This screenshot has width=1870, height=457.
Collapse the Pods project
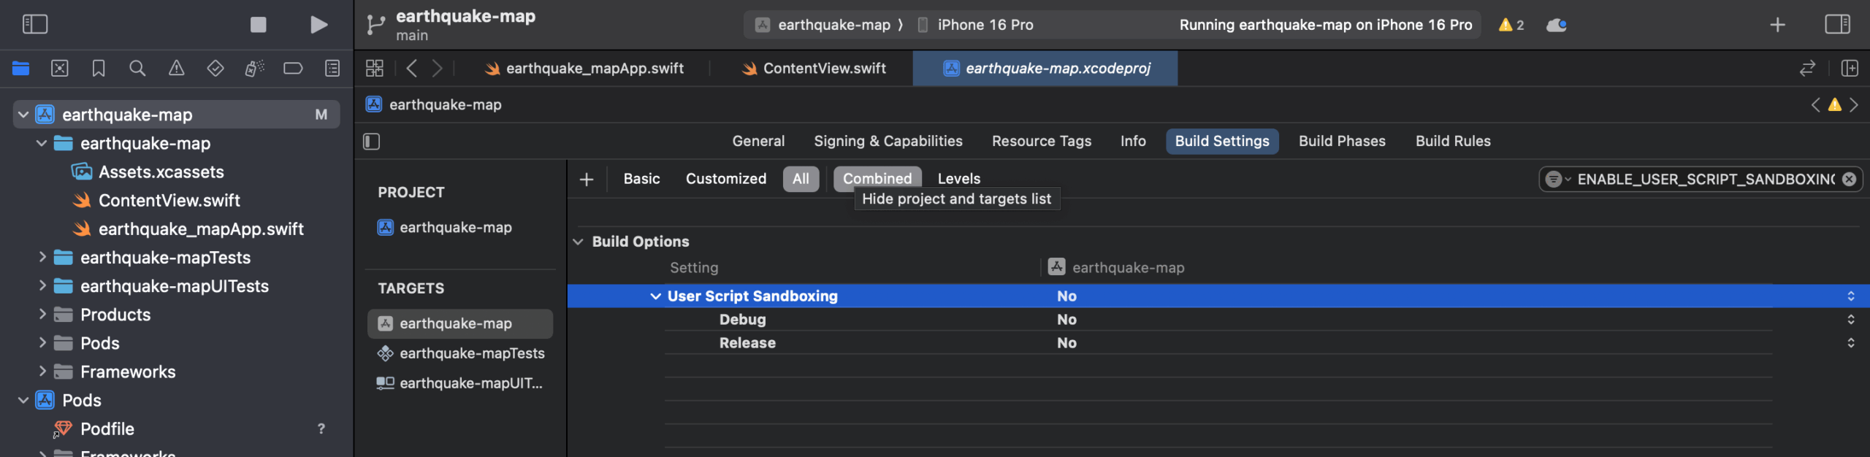point(23,400)
